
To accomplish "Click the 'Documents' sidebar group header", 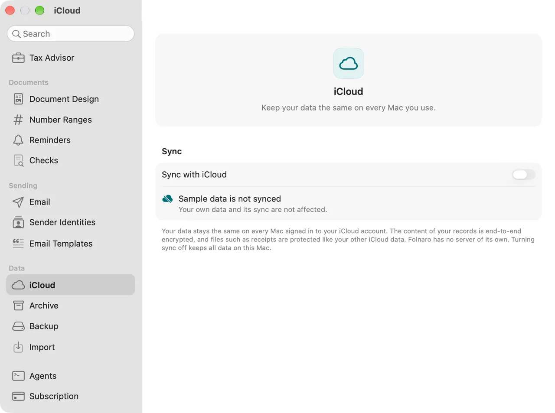I will click(29, 82).
